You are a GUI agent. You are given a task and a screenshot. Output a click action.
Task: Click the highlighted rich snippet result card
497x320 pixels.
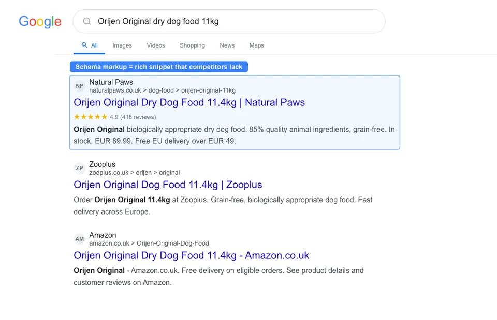(x=235, y=112)
